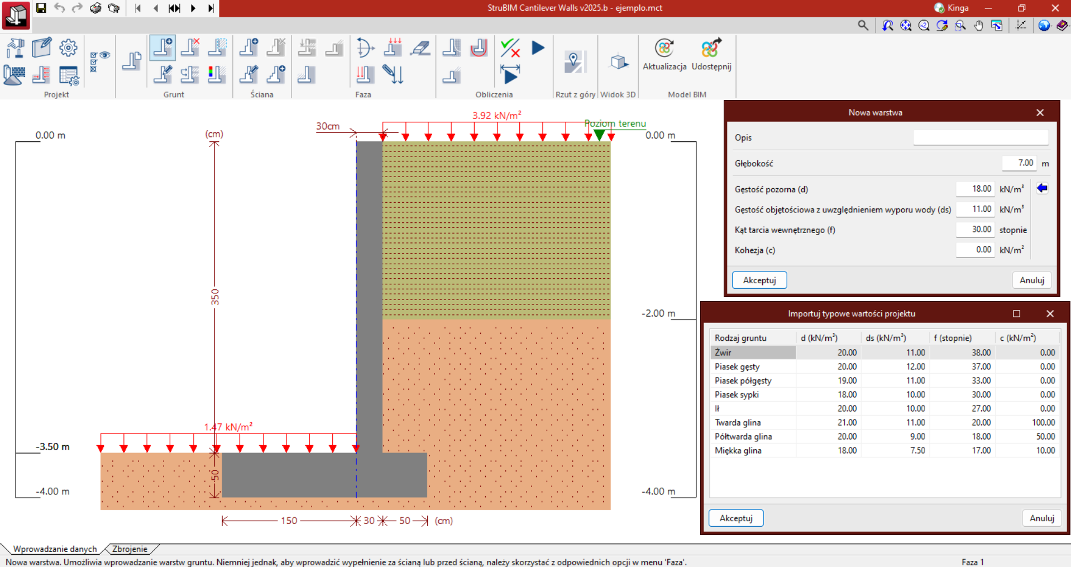Click Anuluj in the import values dialog
This screenshot has height=567, width=1071.
[x=1041, y=518]
